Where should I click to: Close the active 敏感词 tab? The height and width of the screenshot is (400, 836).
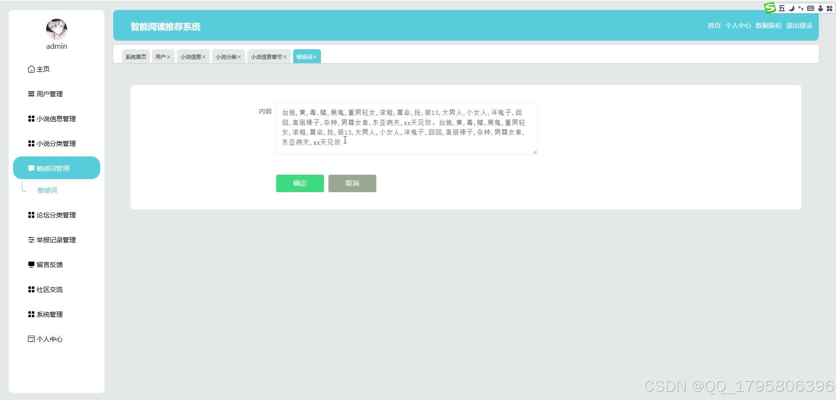click(x=315, y=57)
